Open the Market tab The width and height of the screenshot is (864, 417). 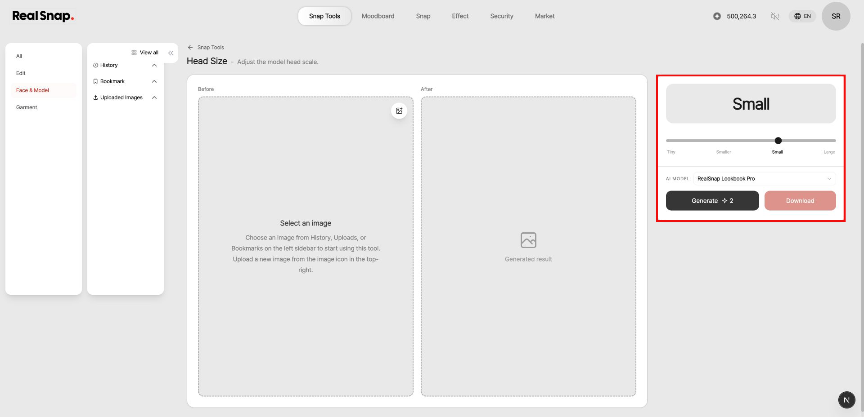point(544,16)
